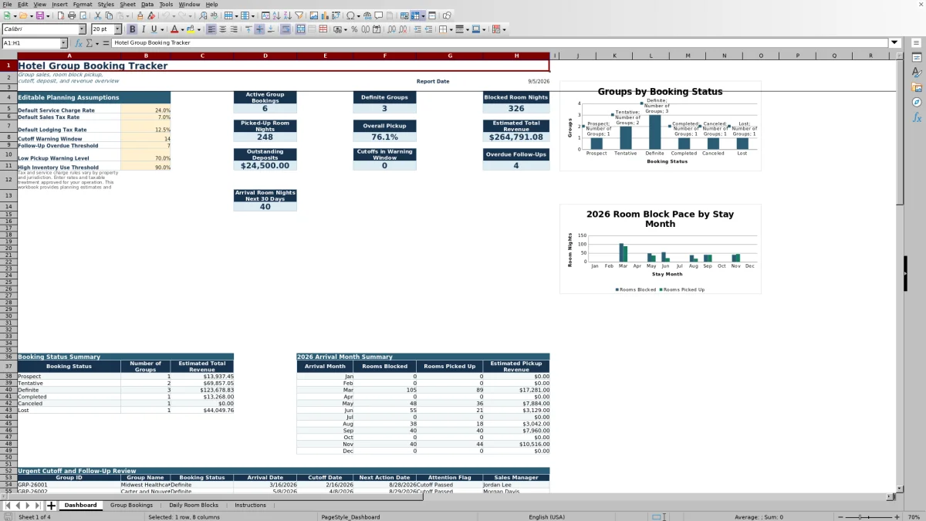Click the formula input line
Screen dimensions: 926x521
tap(500, 43)
